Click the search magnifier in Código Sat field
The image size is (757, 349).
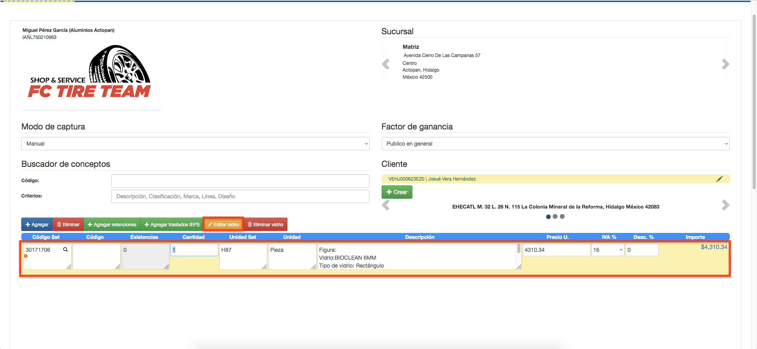point(65,249)
